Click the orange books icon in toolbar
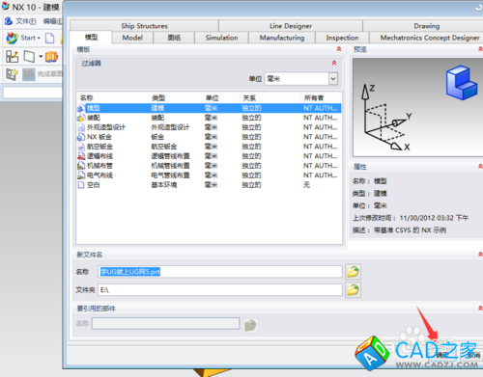The image size is (483, 377). [x=51, y=57]
